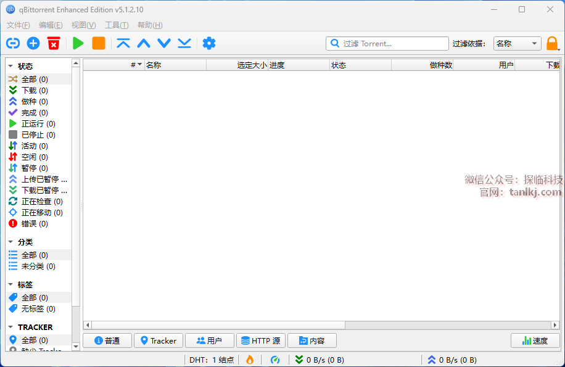Toggle the 速度 graph tab button
Image resolution: width=565 pixels, height=367 pixels.
point(535,340)
